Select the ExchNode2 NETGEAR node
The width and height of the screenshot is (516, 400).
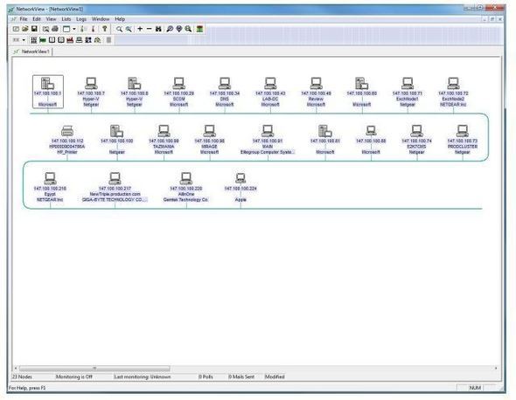tap(453, 92)
